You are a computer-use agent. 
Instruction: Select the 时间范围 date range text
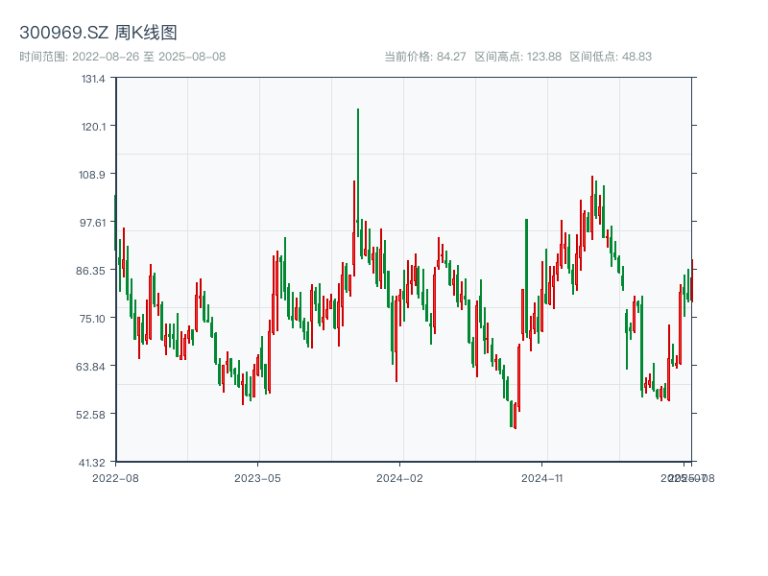[122, 57]
